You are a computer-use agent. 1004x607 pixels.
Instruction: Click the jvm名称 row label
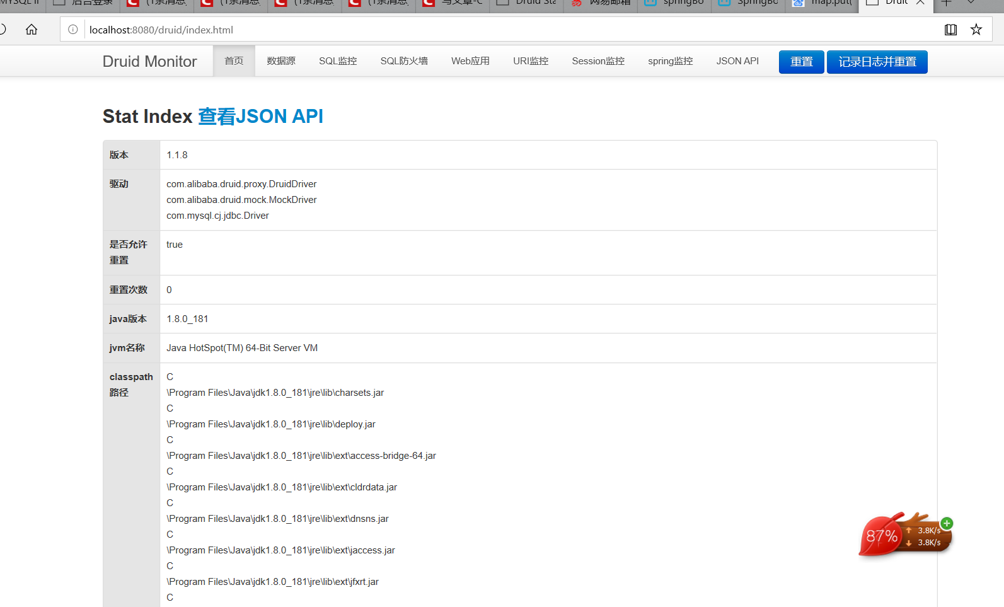pyautogui.click(x=127, y=348)
